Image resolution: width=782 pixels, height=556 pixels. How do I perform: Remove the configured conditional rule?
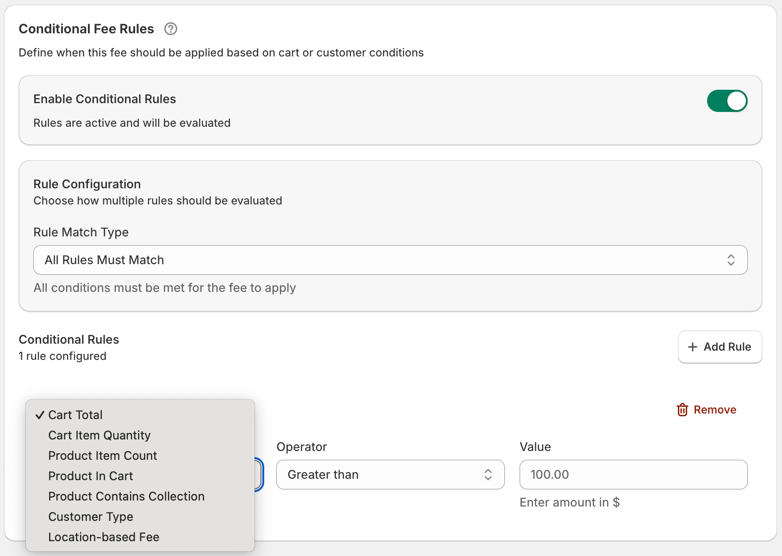[714, 410]
